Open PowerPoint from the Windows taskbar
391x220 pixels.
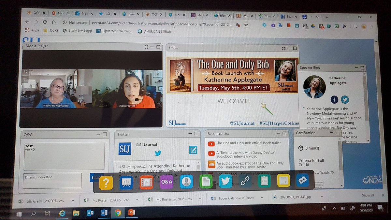coord(132,213)
